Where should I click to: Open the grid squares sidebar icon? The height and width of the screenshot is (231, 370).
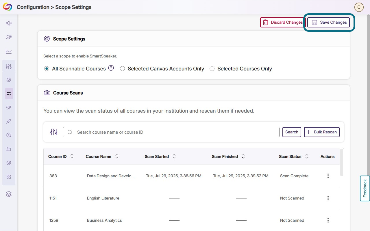pyautogui.click(x=9, y=177)
